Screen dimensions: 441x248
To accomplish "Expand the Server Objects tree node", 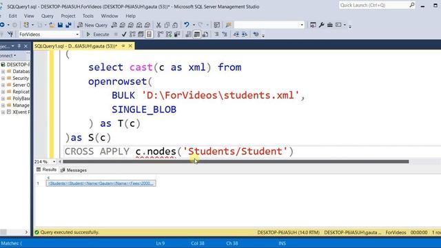I will (x=3, y=85).
